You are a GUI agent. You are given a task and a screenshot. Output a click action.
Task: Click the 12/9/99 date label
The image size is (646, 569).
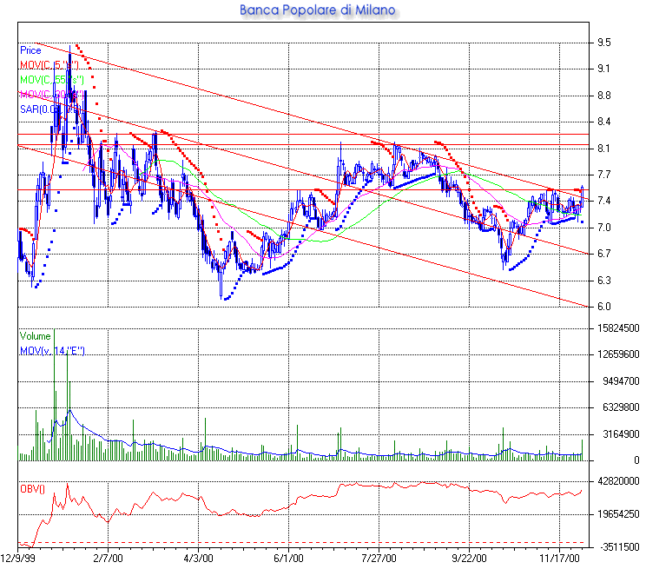(x=18, y=559)
